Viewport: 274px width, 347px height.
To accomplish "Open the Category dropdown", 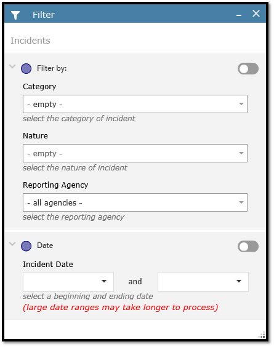I will tap(135, 104).
